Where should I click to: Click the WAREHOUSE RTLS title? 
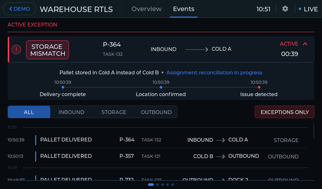(76, 9)
